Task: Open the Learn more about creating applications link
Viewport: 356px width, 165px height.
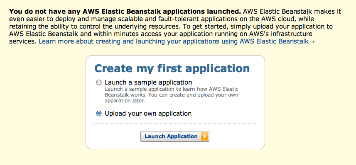Action: click(177, 41)
